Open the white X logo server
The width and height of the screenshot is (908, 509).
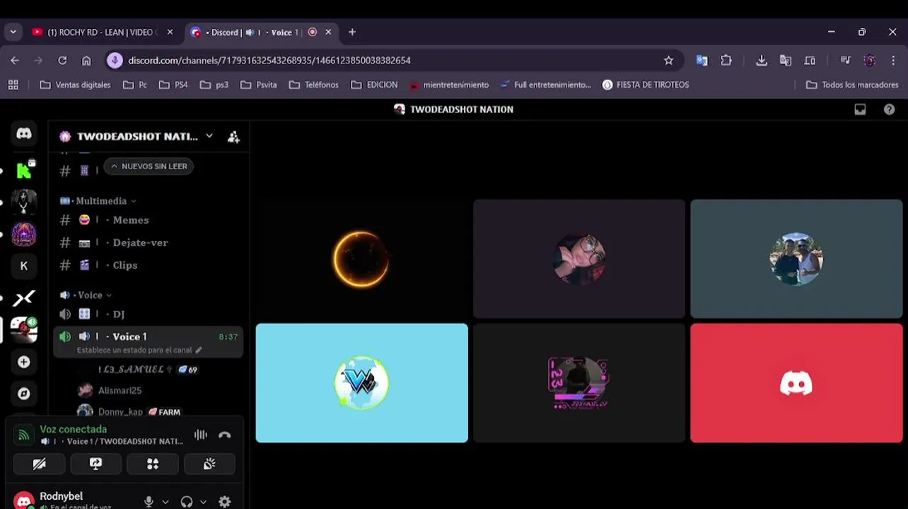(24, 298)
